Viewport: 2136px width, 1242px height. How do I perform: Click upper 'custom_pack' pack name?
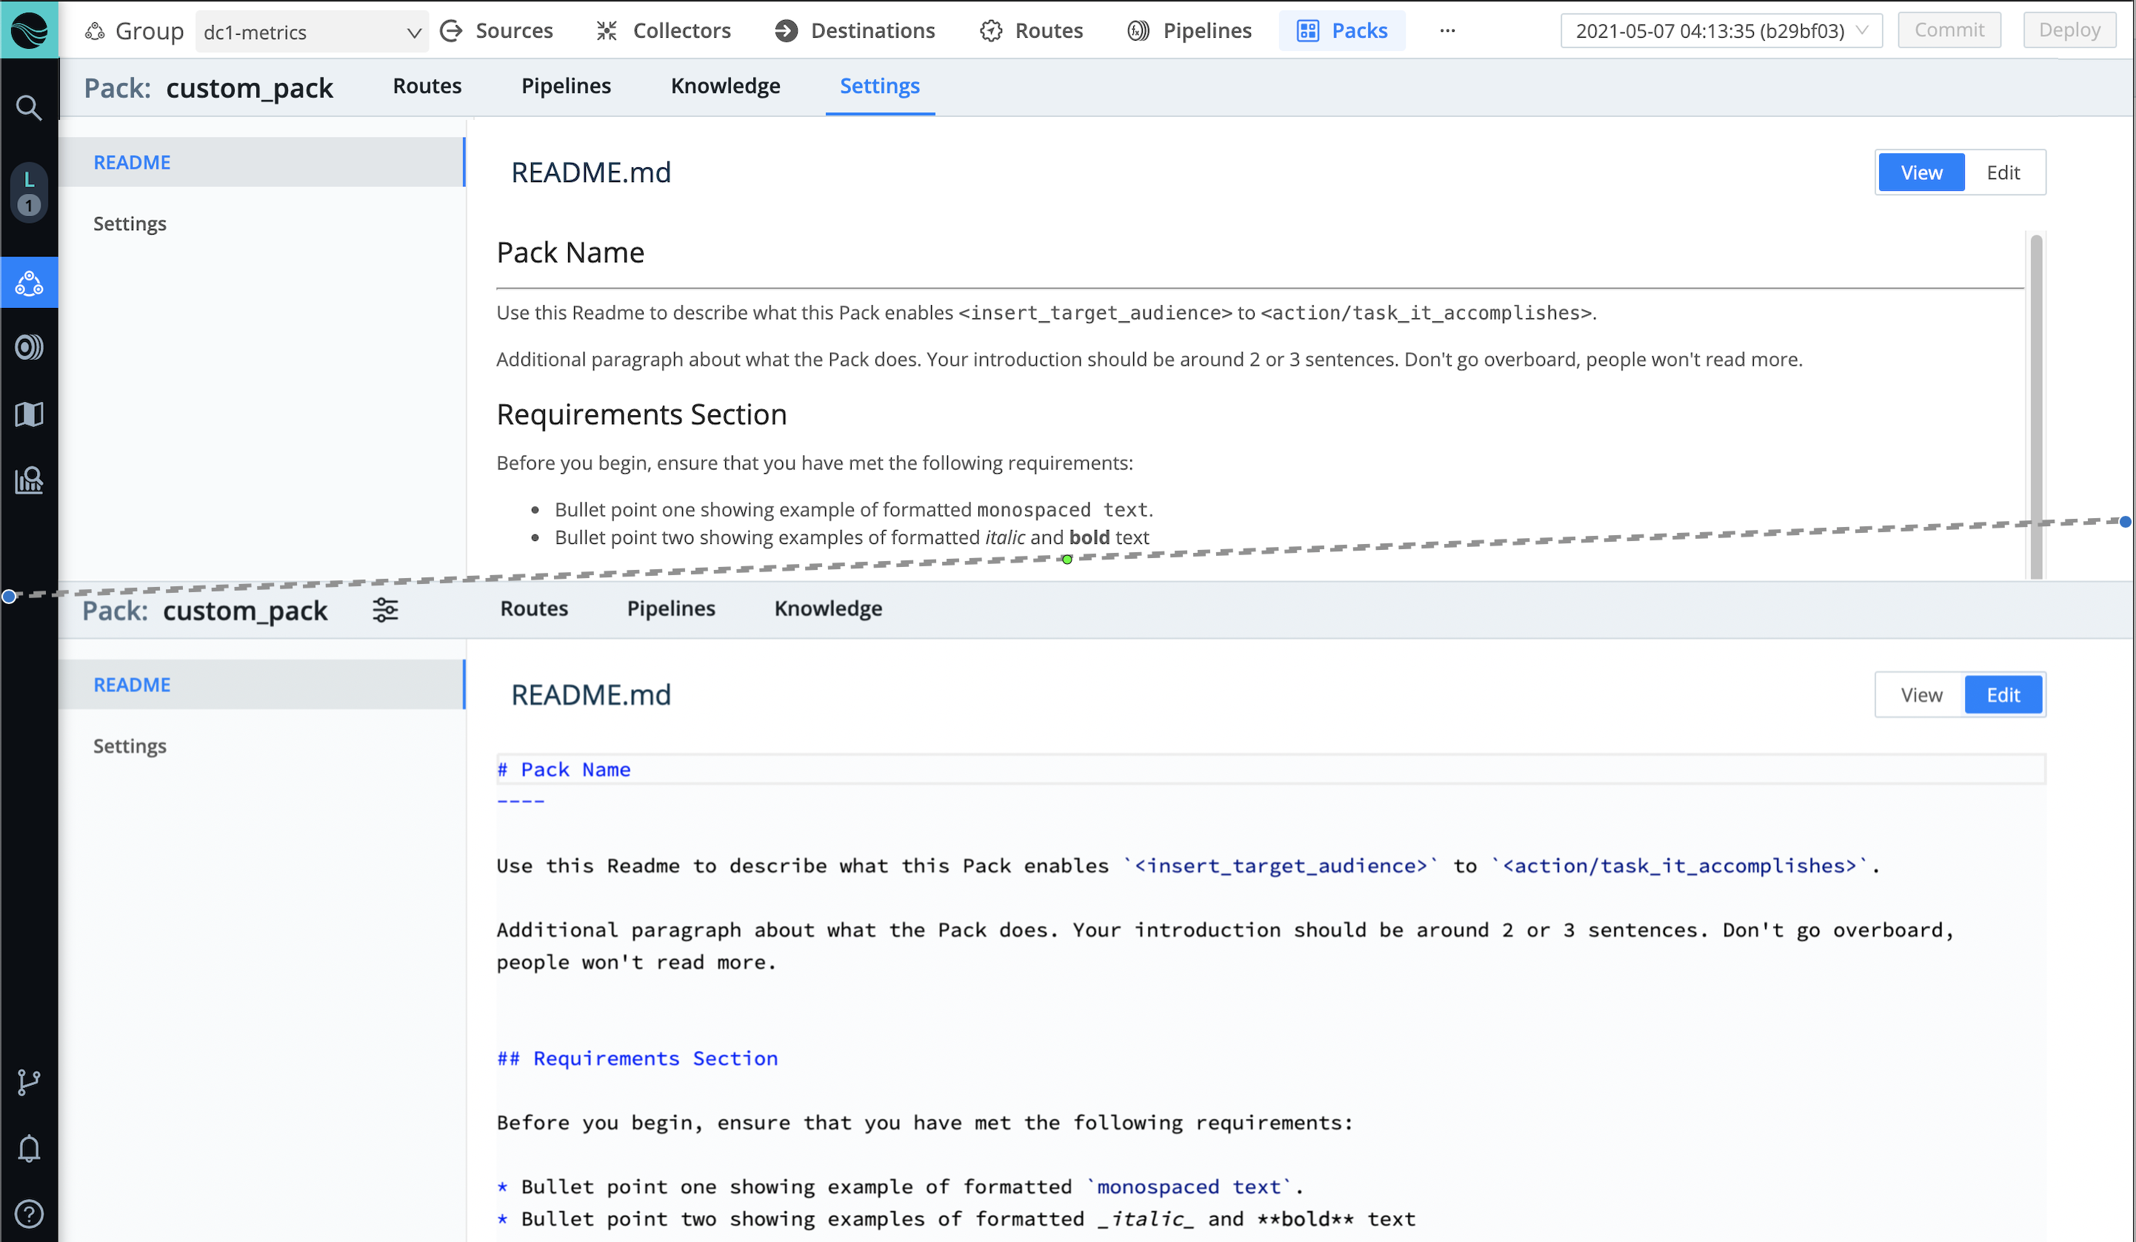point(249,88)
